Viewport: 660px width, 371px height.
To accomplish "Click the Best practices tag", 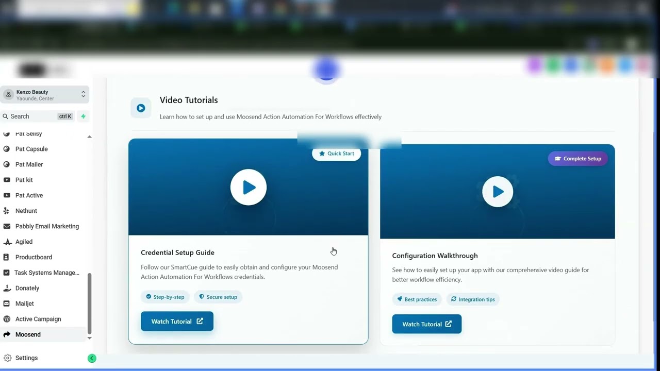I will click(x=417, y=299).
